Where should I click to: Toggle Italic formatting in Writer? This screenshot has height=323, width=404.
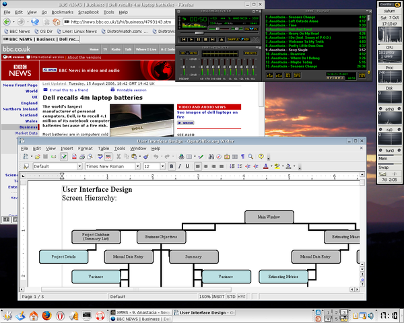[180, 166]
